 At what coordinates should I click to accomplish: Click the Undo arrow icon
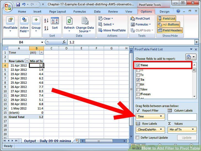[24, 4]
